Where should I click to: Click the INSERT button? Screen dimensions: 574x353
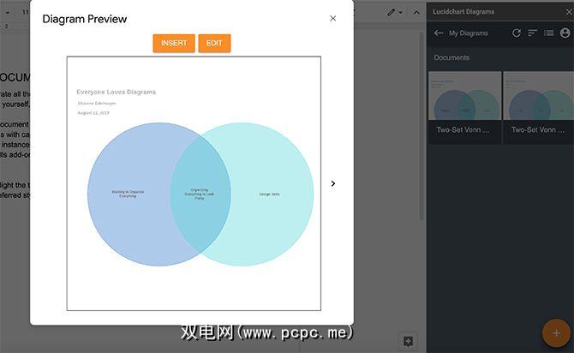click(x=174, y=43)
